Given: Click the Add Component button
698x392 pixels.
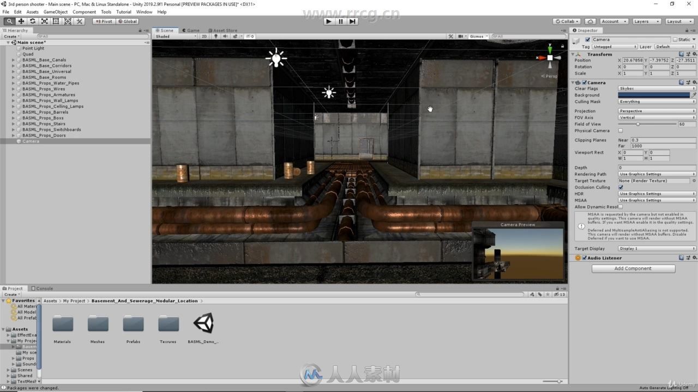Looking at the screenshot, I should pyautogui.click(x=633, y=268).
